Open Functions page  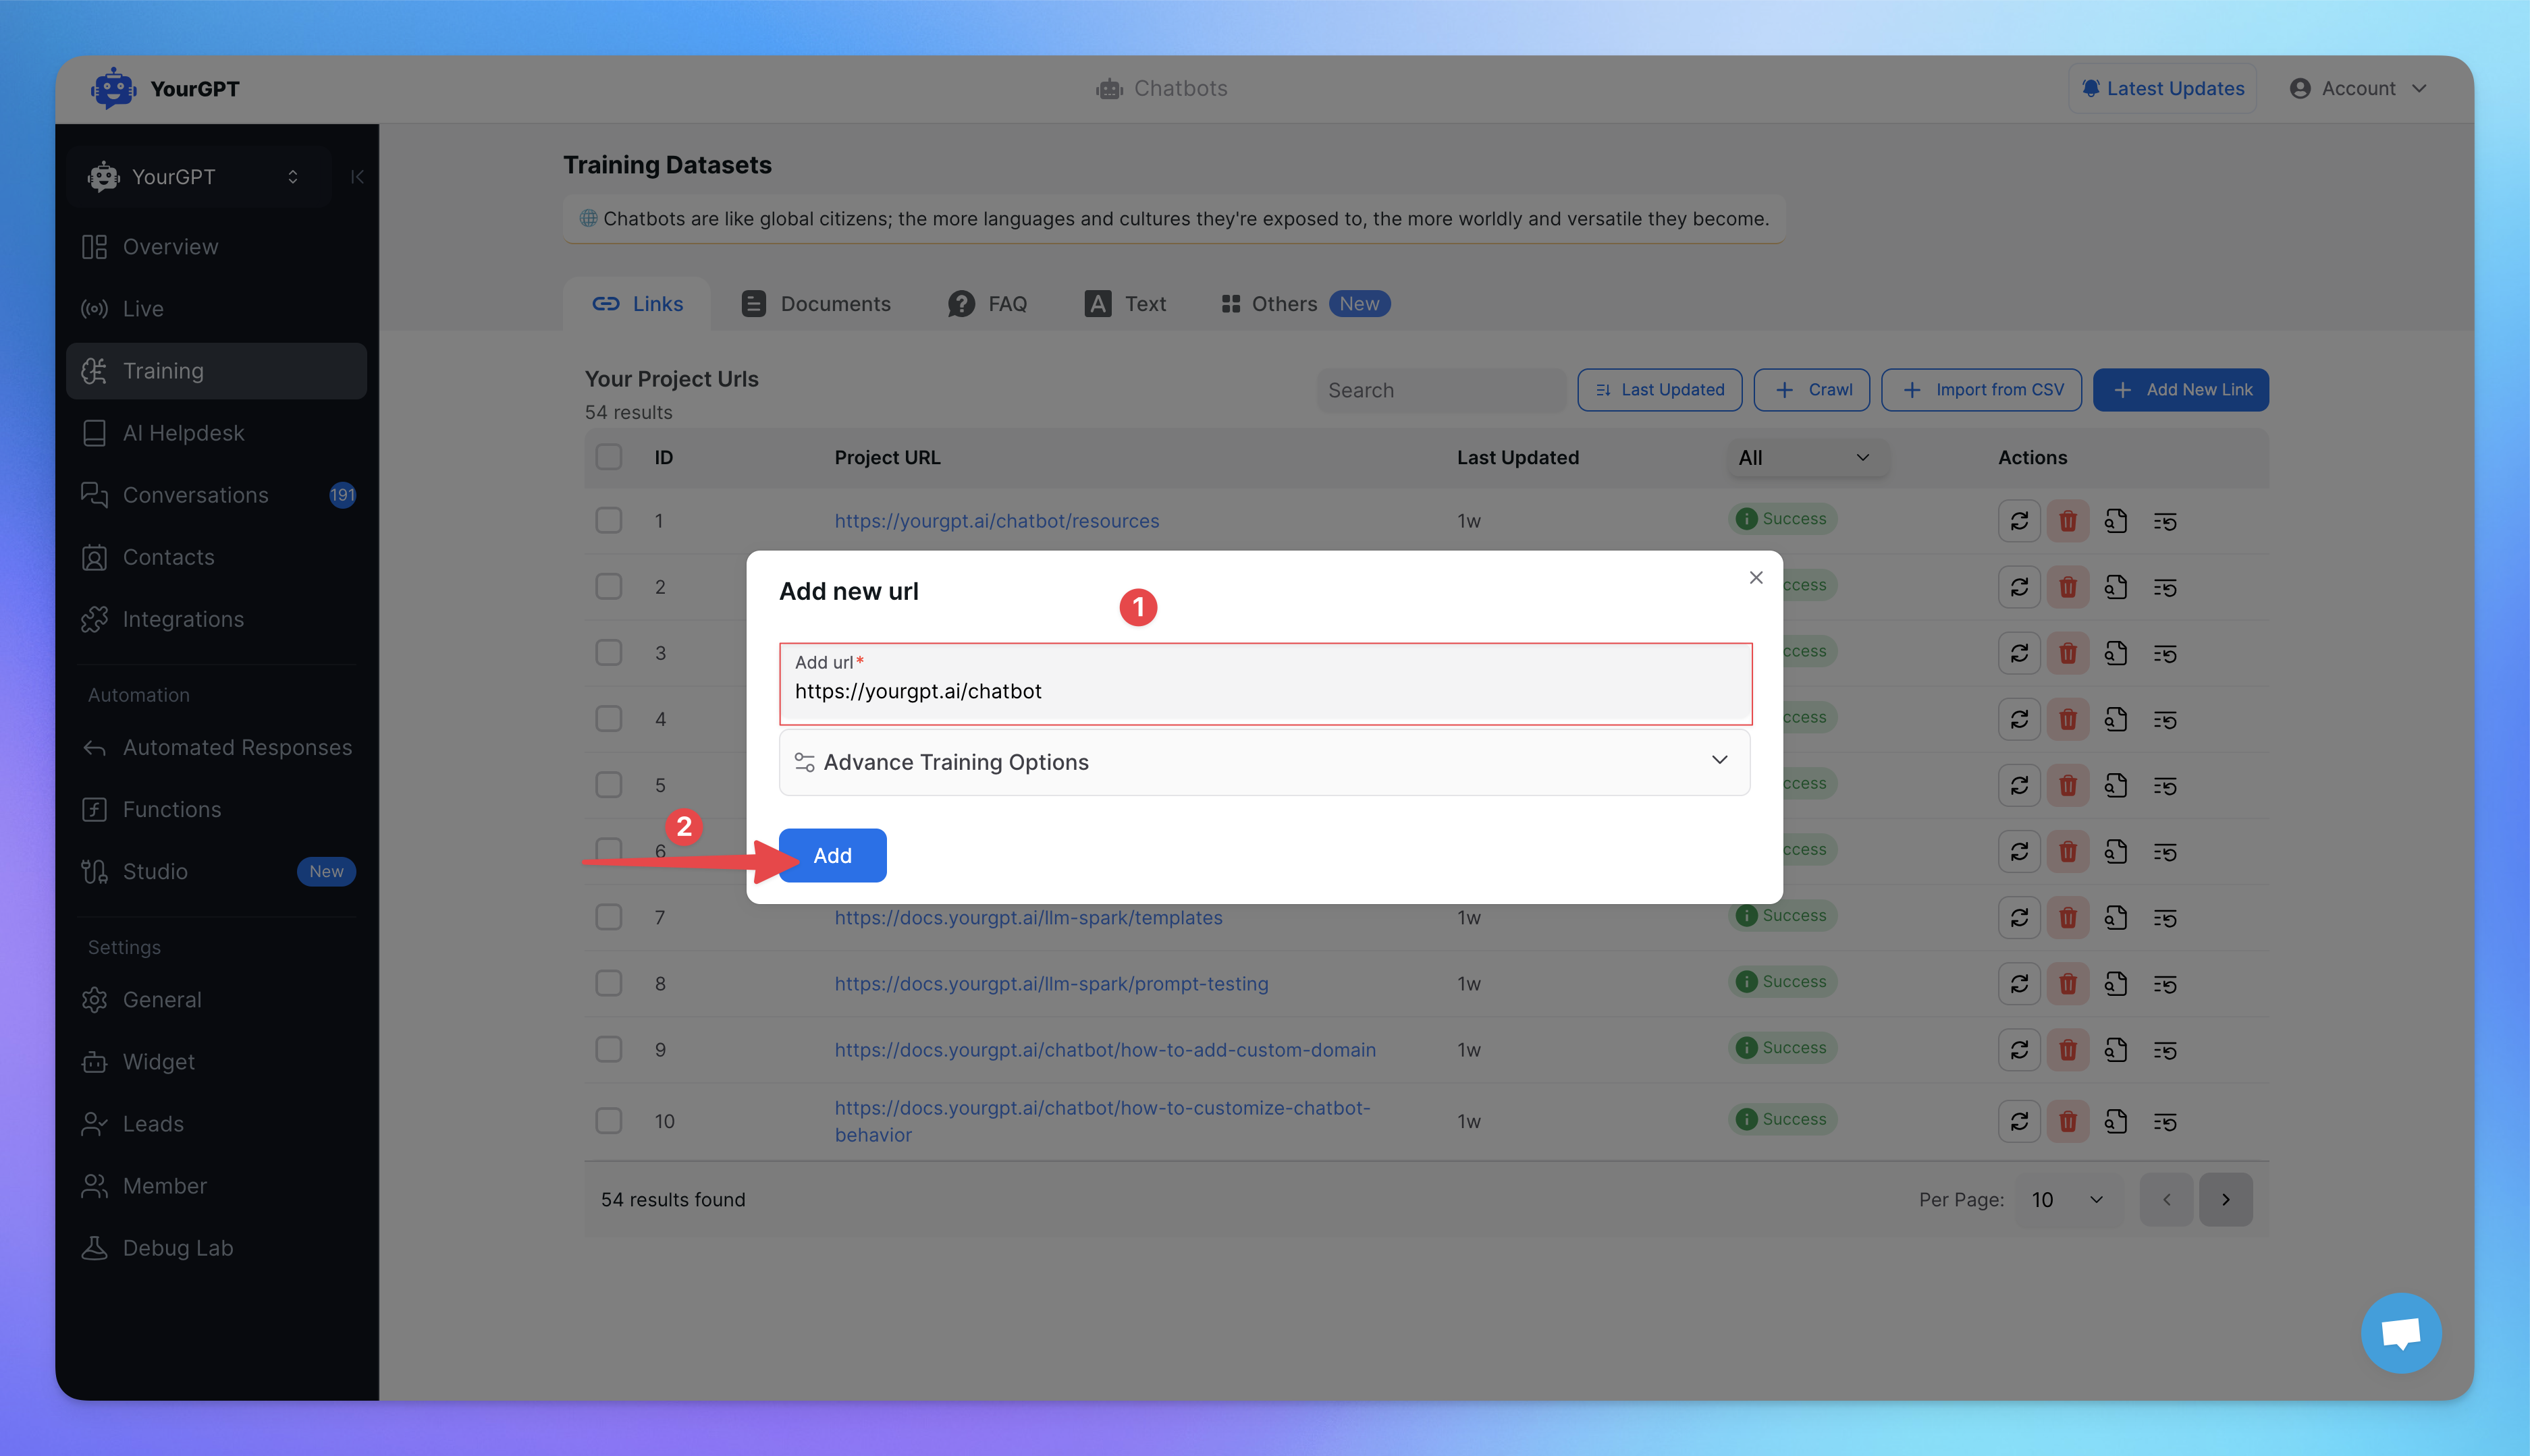216,809
